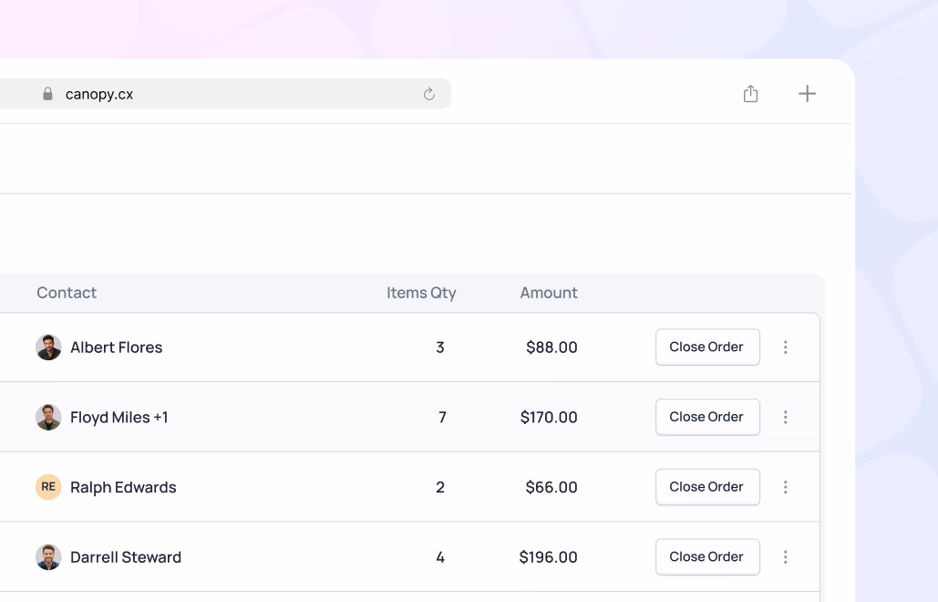The height and width of the screenshot is (602, 938).
Task: Click the canopy.cx address field
Action: pos(225,94)
